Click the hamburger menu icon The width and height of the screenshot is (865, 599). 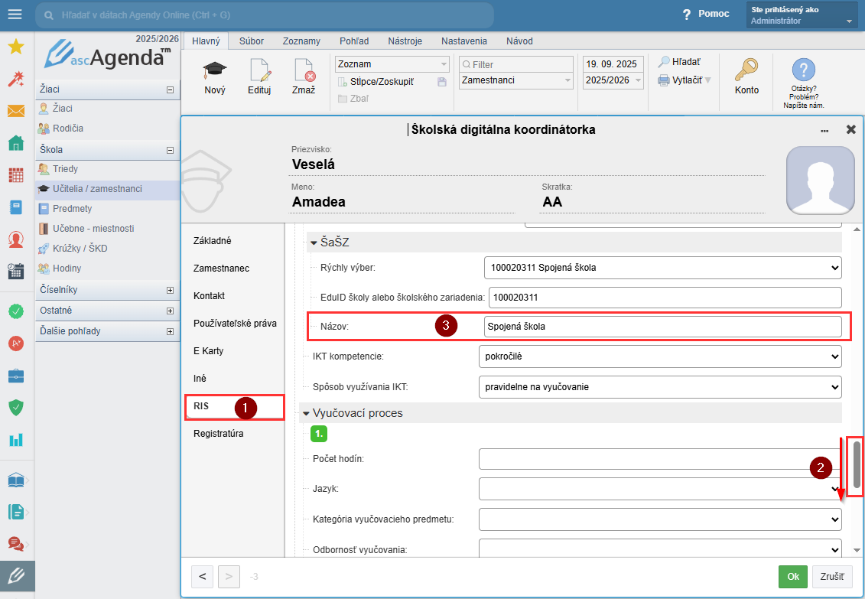point(15,14)
